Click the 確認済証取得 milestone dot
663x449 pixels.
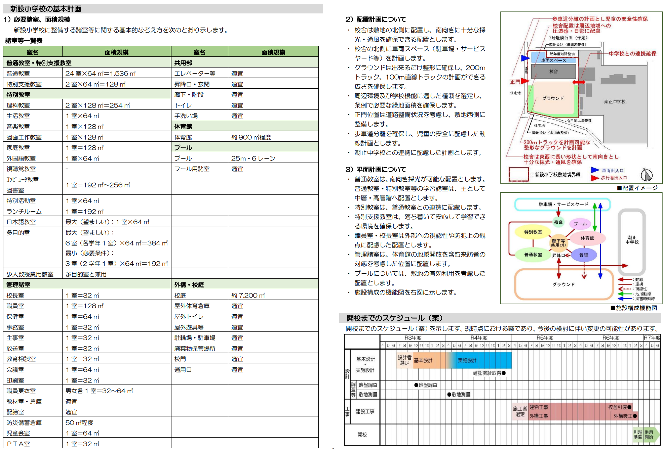504,373
